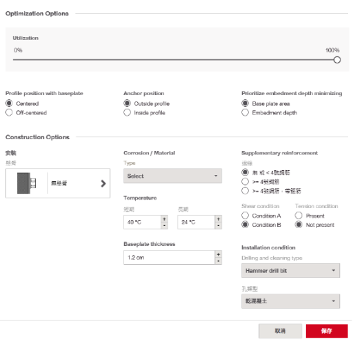Expand Hammer drill bit dropdown
353x346 pixels.
[x=291, y=271]
